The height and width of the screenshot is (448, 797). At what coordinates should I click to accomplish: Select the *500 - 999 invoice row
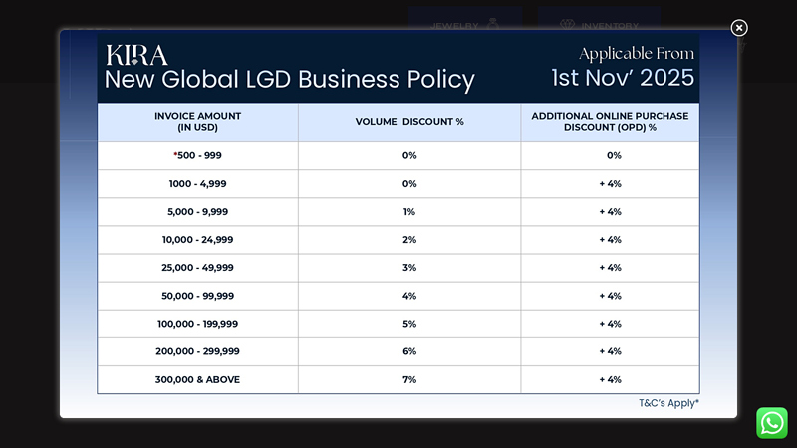pyautogui.click(x=398, y=156)
